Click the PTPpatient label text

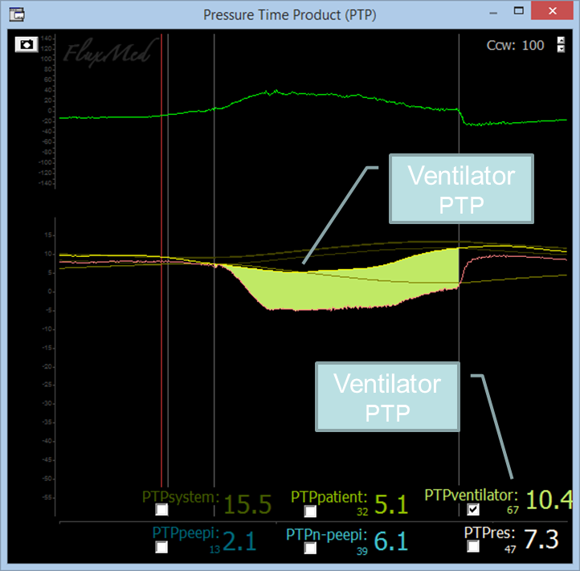click(x=329, y=497)
